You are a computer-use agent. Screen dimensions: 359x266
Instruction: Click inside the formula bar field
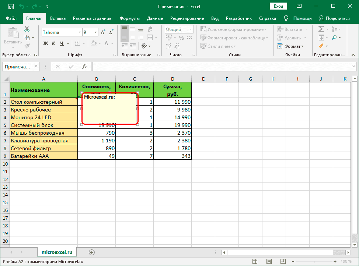tap(221, 67)
